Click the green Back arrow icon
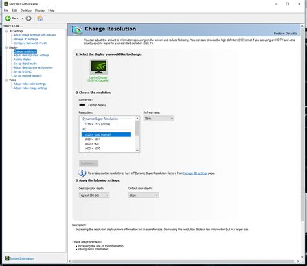The width and height of the screenshot is (307, 266). 8,18
